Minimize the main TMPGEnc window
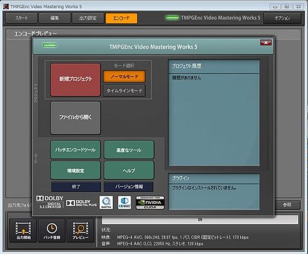Image resolution: width=308 pixels, height=254 pixels. coord(275,7)
